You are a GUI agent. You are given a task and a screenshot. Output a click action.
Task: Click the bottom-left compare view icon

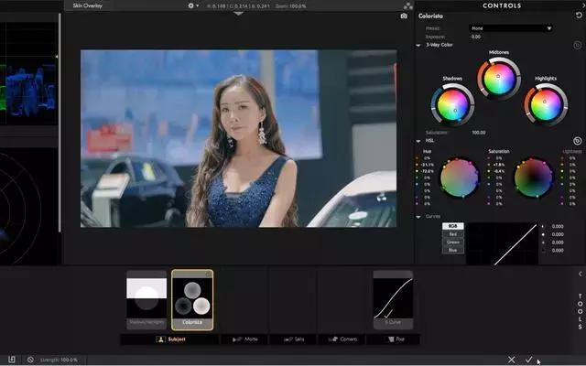coord(12,360)
